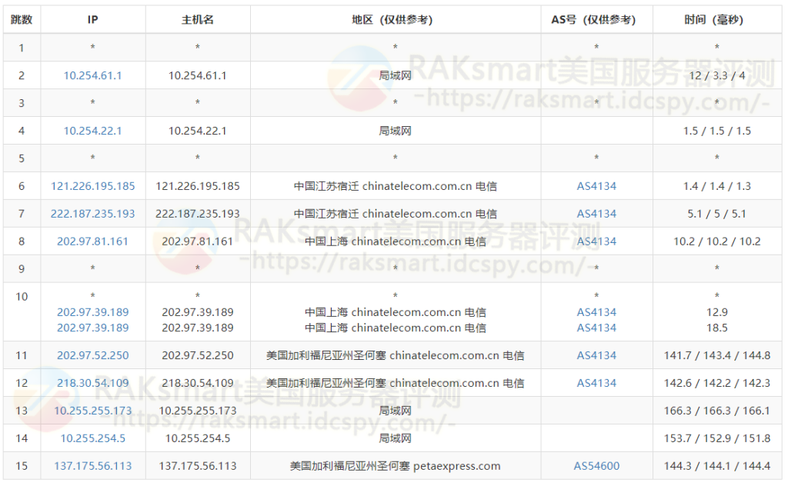Open the AS4134 link in hop 11 row

[x=596, y=355]
